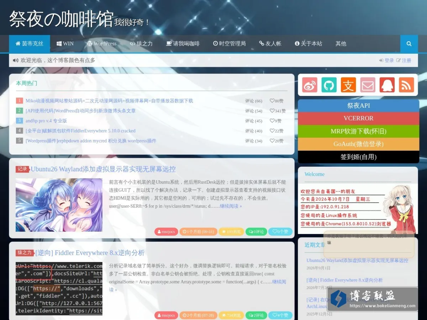Open the FiddlerEverywhere 5.10.0 cracked post
Screen dimensions: 427x320
pyautogui.click(x=80, y=131)
